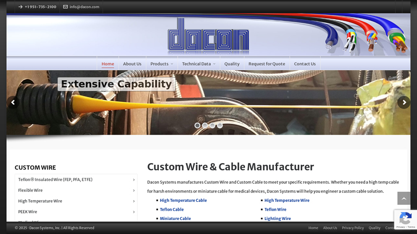
Task: Click the envelope email icon
Action: click(66, 7)
